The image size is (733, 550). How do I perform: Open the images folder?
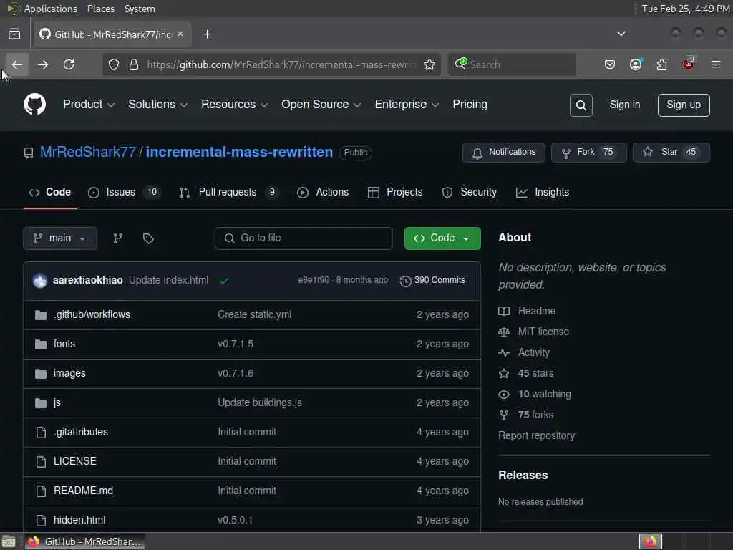click(x=69, y=374)
